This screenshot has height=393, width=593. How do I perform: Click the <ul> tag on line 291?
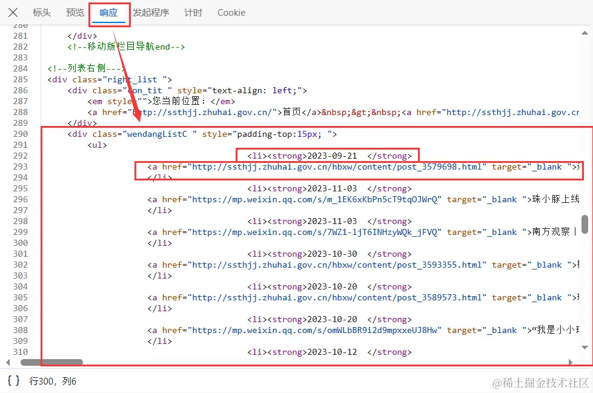(97, 145)
